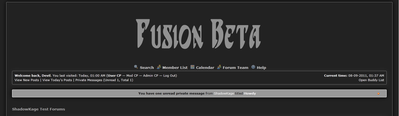Open the Member List page

coord(175,67)
